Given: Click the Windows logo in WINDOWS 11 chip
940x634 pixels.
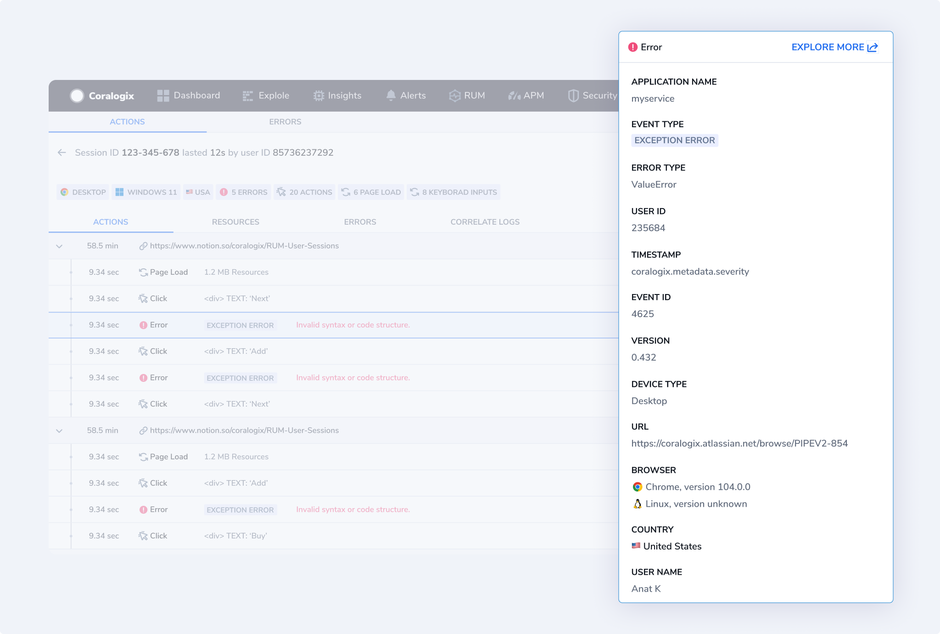Looking at the screenshot, I should click(x=119, y=192).
